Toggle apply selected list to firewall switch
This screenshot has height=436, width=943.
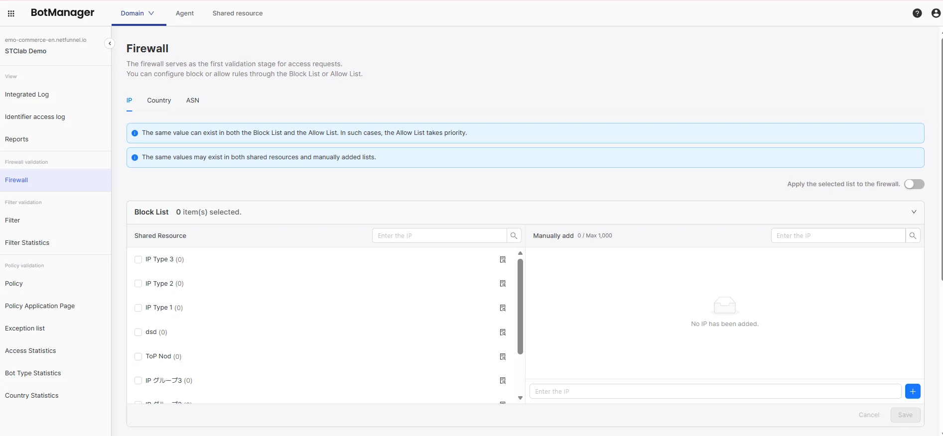[914, 184]
